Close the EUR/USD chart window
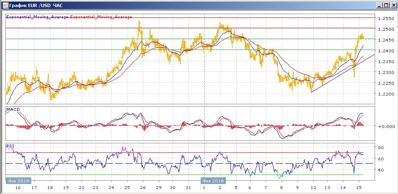The height and width of the screenshot is (194, 398). 393,5
